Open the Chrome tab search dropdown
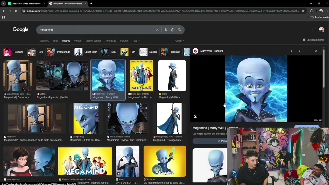 coord(3,4)
